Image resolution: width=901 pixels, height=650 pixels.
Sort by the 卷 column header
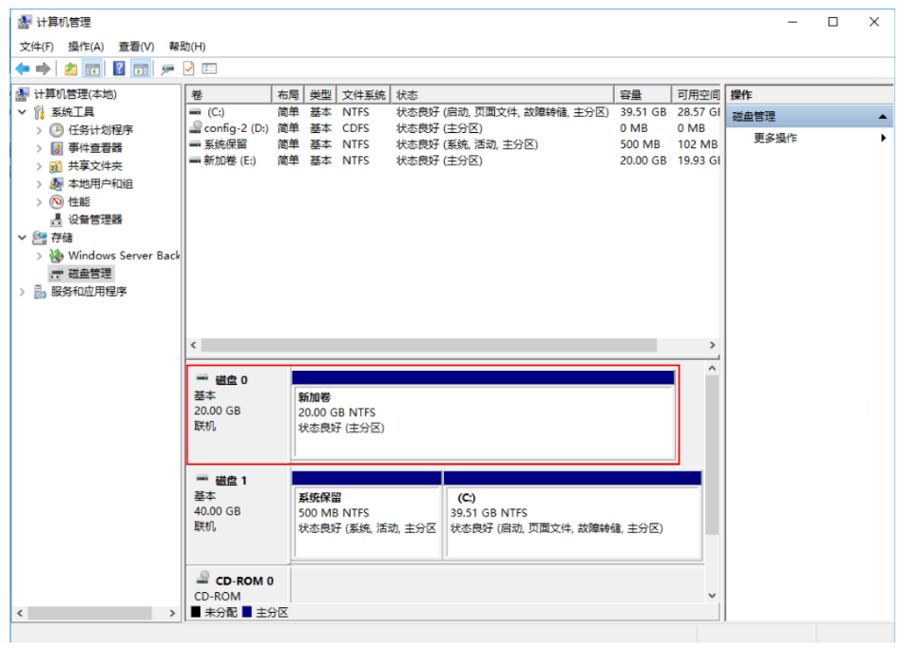click(229, 95)
